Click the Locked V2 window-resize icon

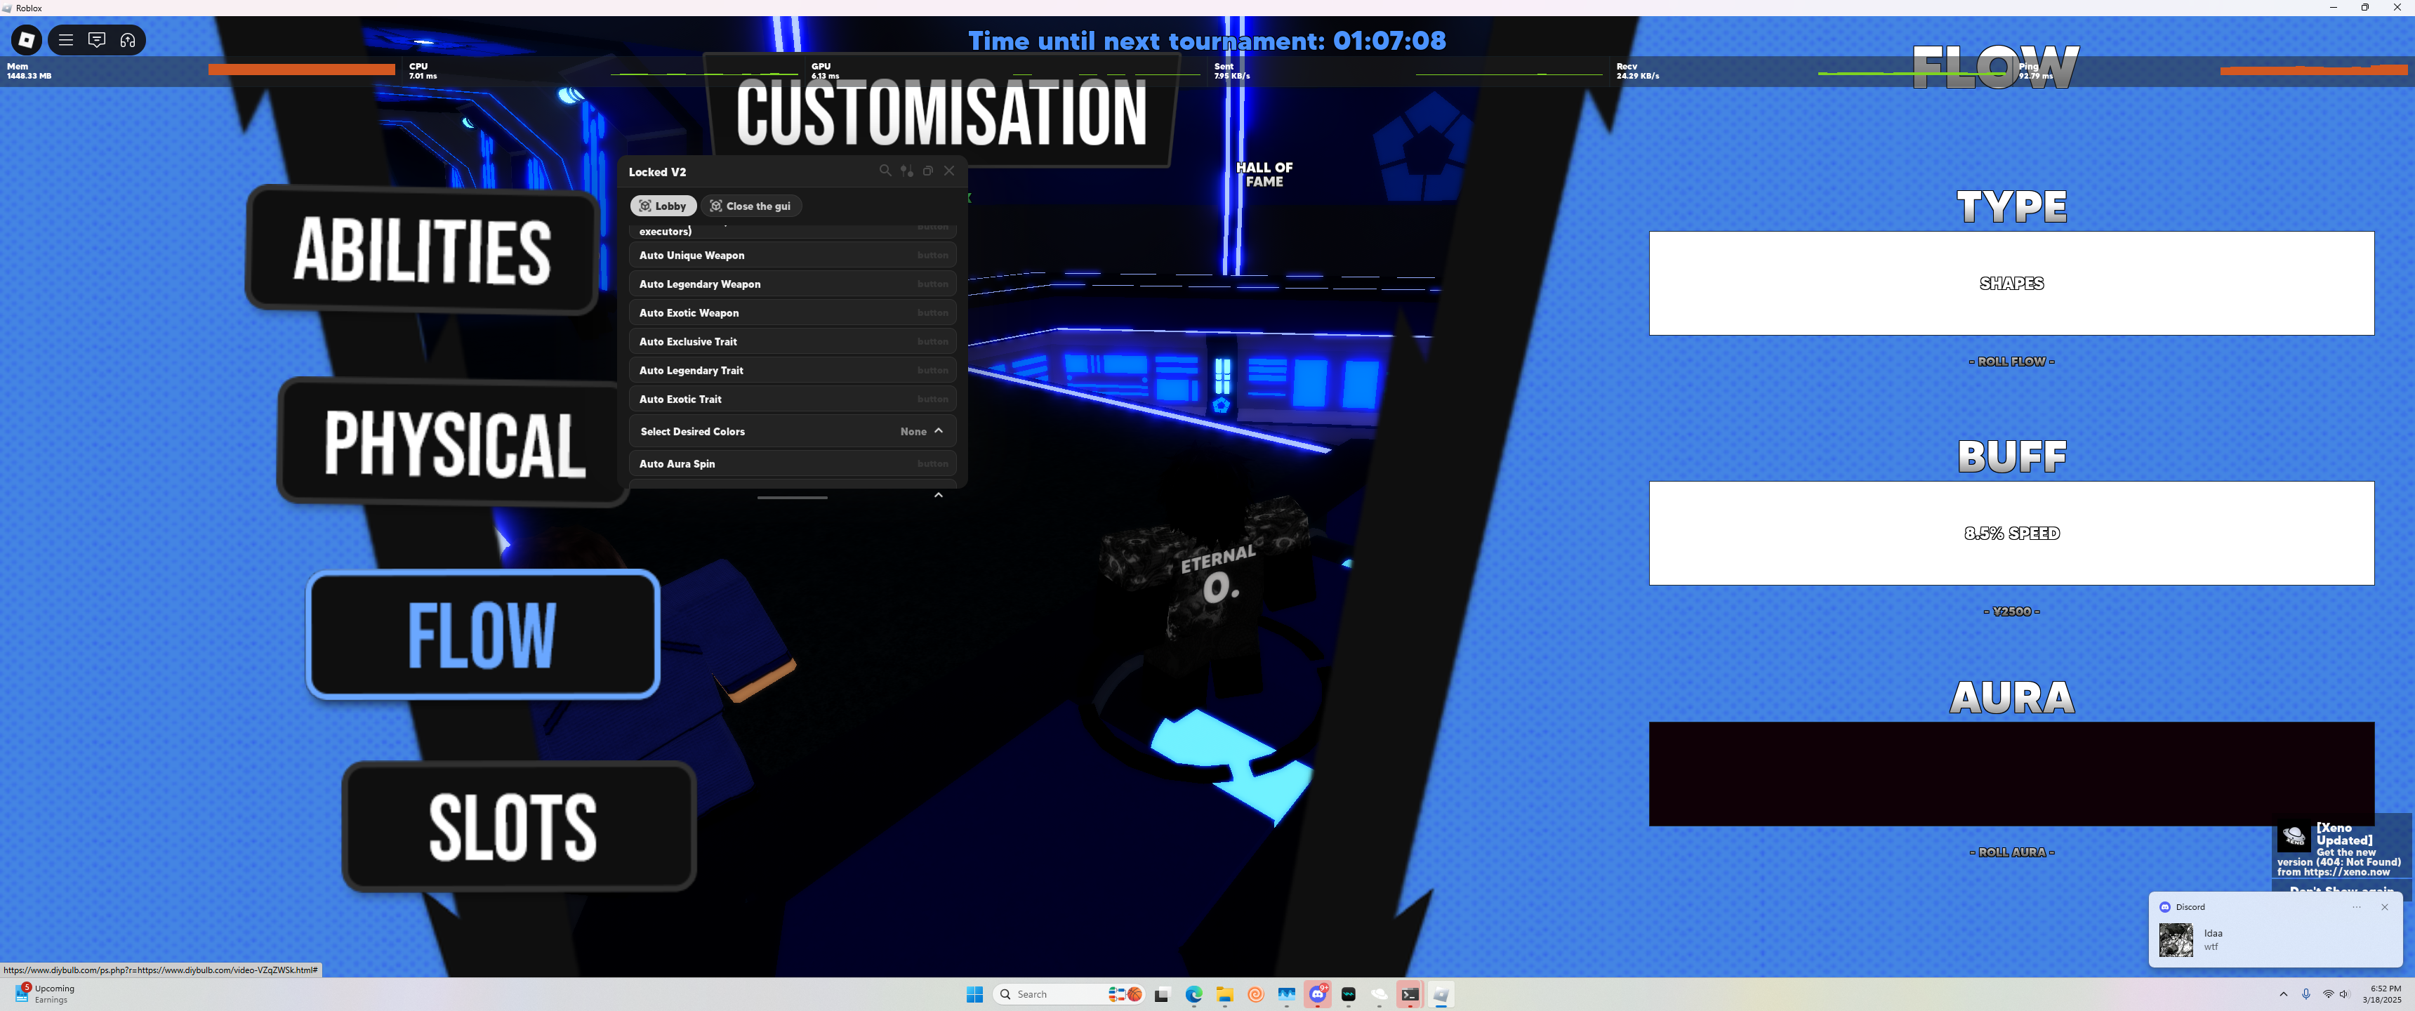(x=928, y=171)
